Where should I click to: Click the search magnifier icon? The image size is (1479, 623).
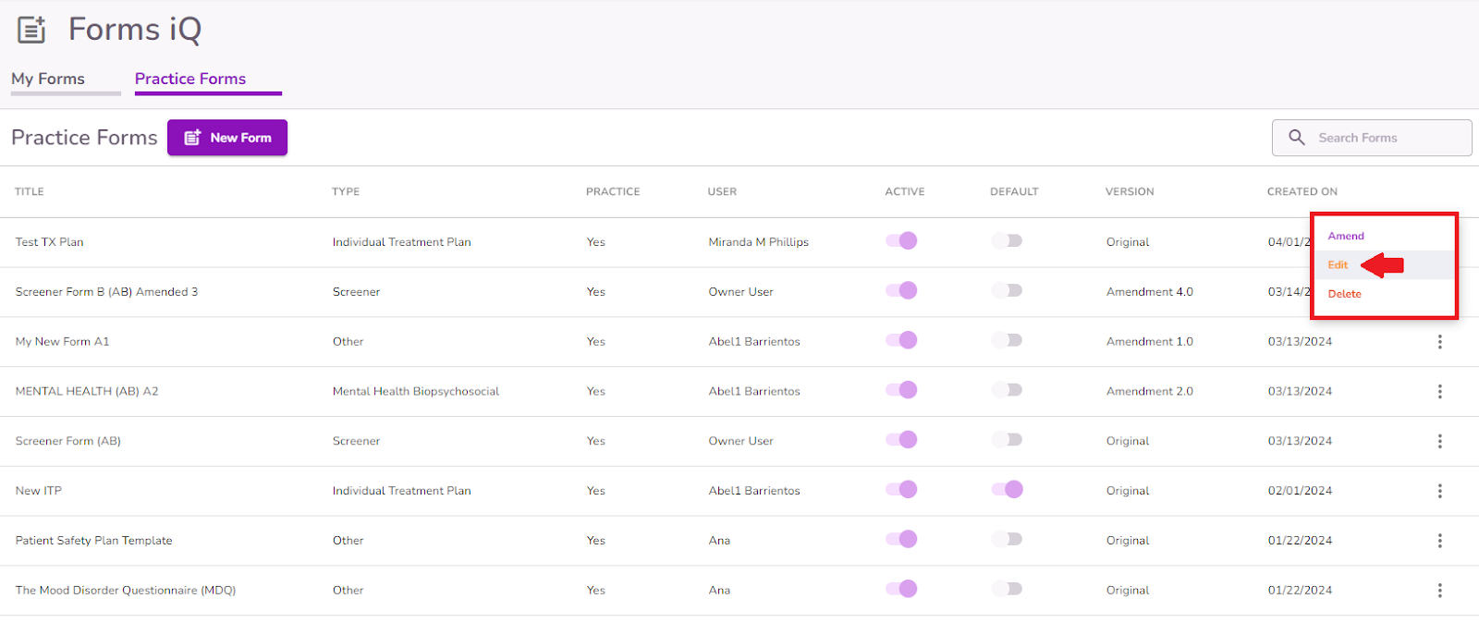coord(1297,138)
